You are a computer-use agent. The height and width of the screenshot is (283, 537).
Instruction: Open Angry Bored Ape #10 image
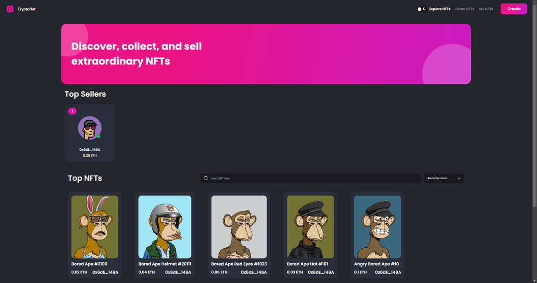pyautogui.click(x=377, y=227)
